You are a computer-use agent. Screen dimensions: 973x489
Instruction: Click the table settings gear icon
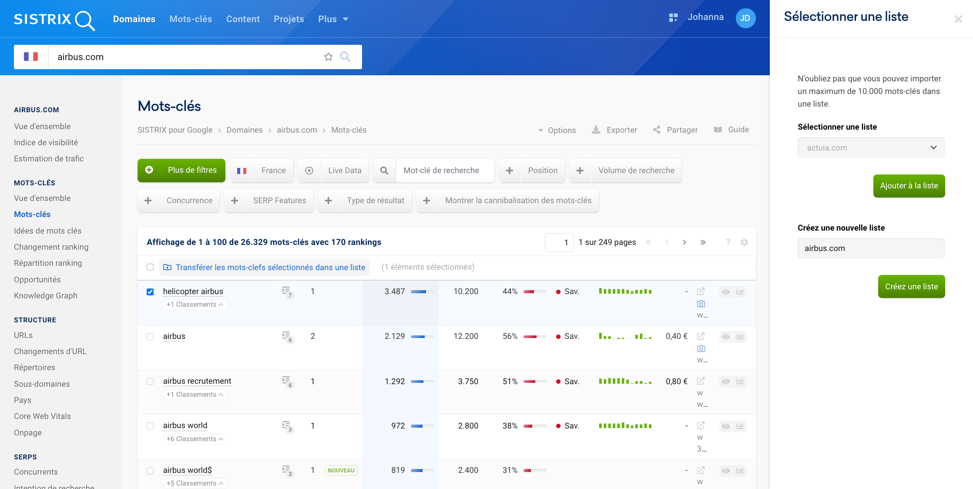[x=744, y=242]
